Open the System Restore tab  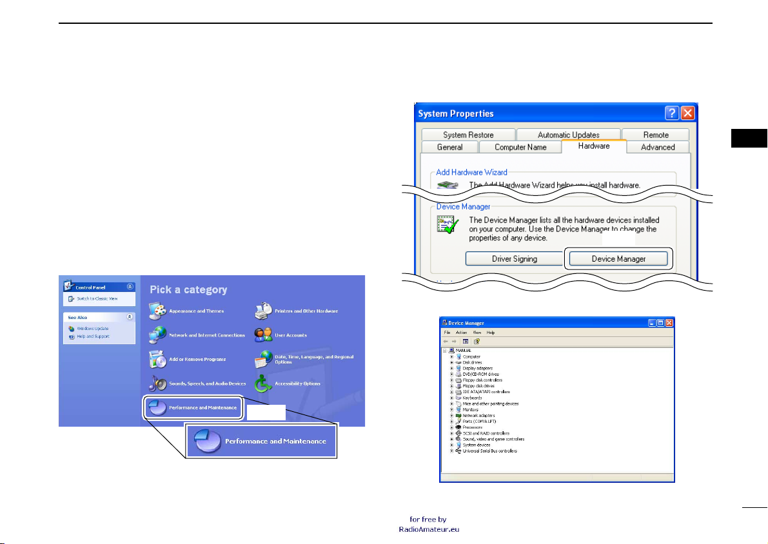click(468, 135)
